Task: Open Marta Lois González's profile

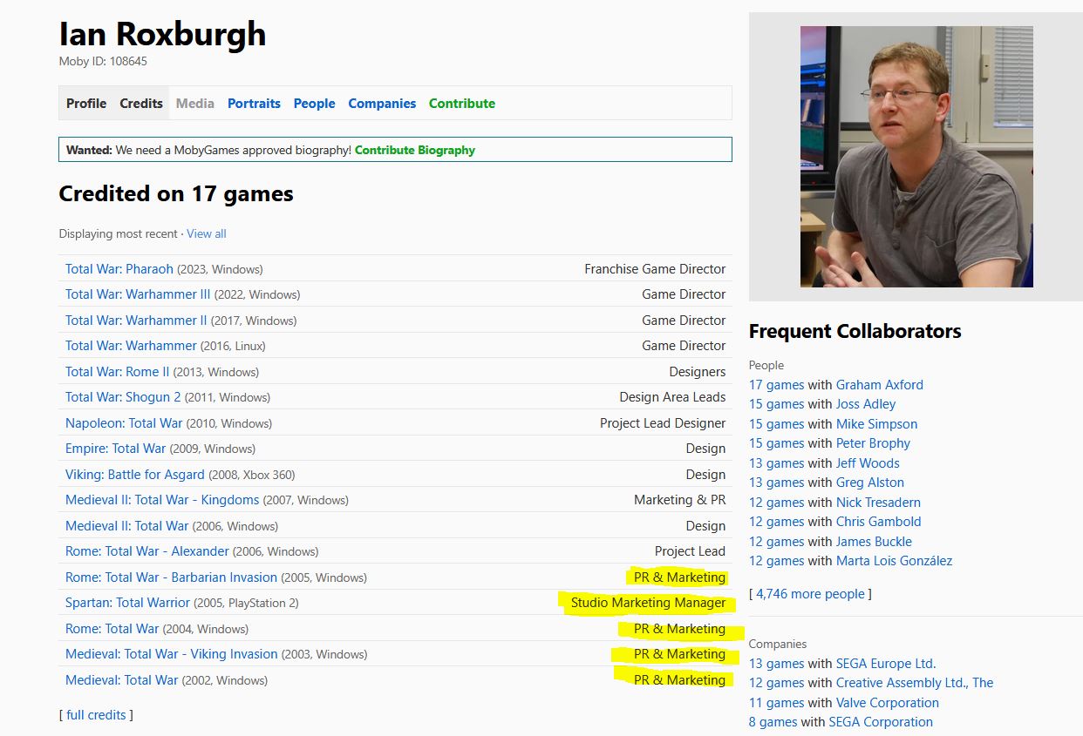Action: (894, 561)
